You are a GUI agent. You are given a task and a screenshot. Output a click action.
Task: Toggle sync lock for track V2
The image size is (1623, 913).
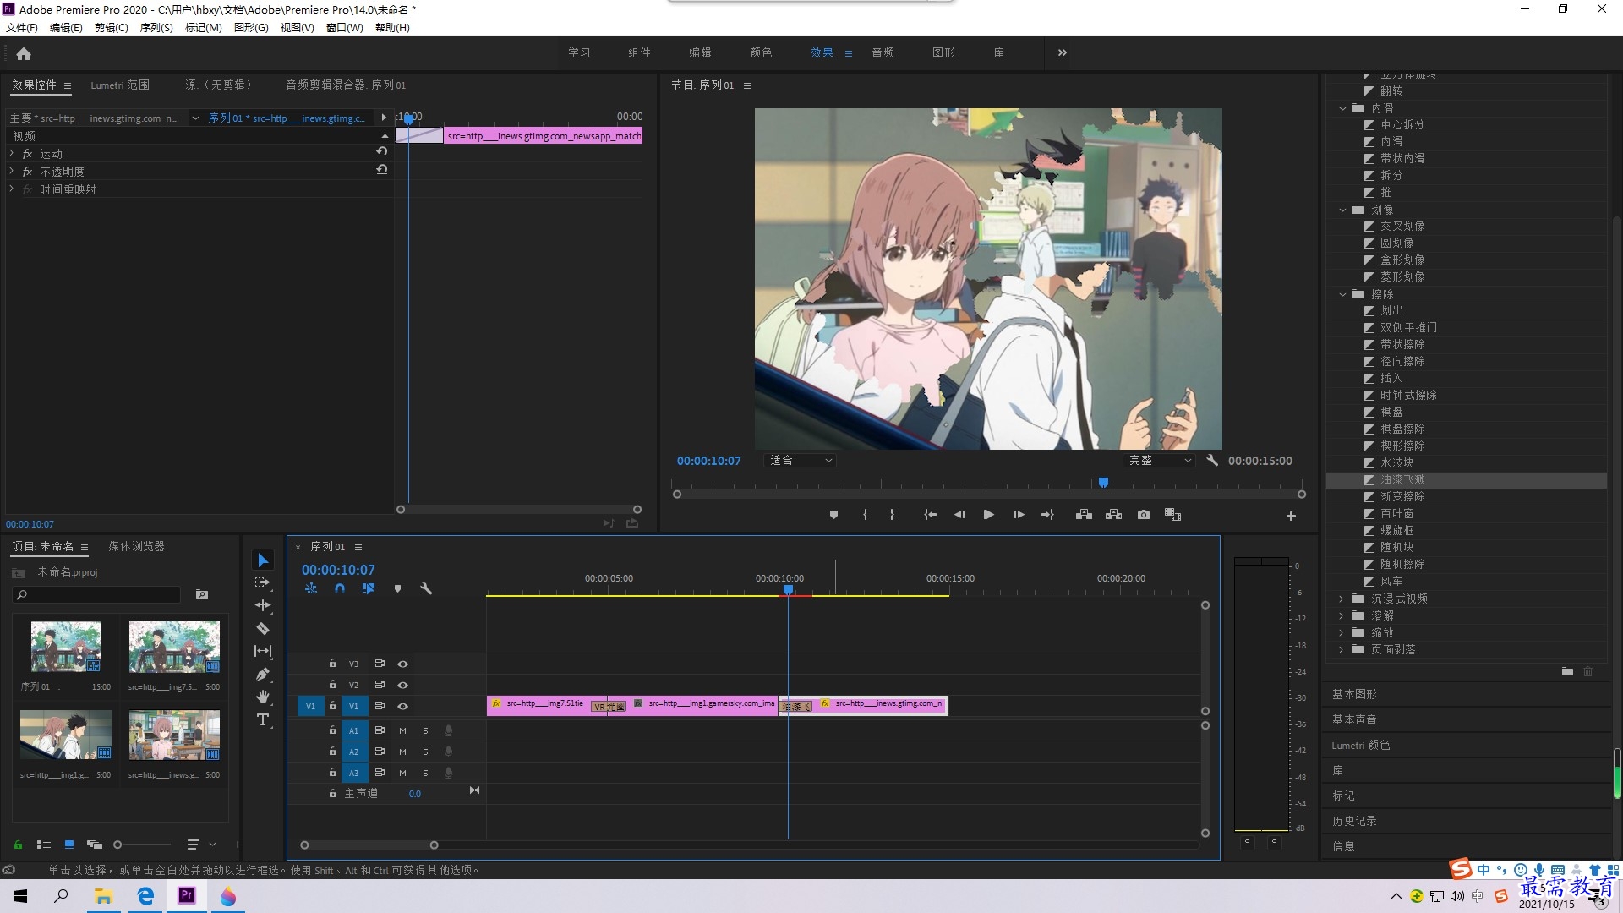click(x=380, y=685)
